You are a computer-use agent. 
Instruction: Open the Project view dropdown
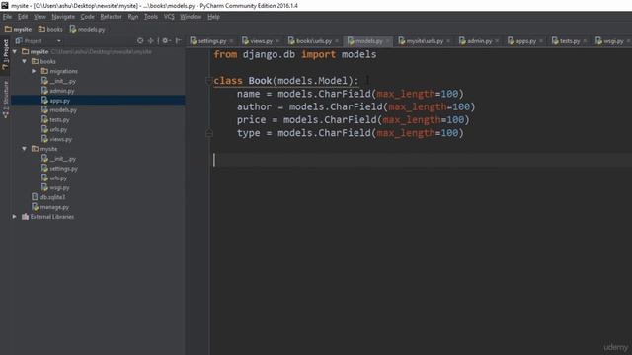point(59,41)
